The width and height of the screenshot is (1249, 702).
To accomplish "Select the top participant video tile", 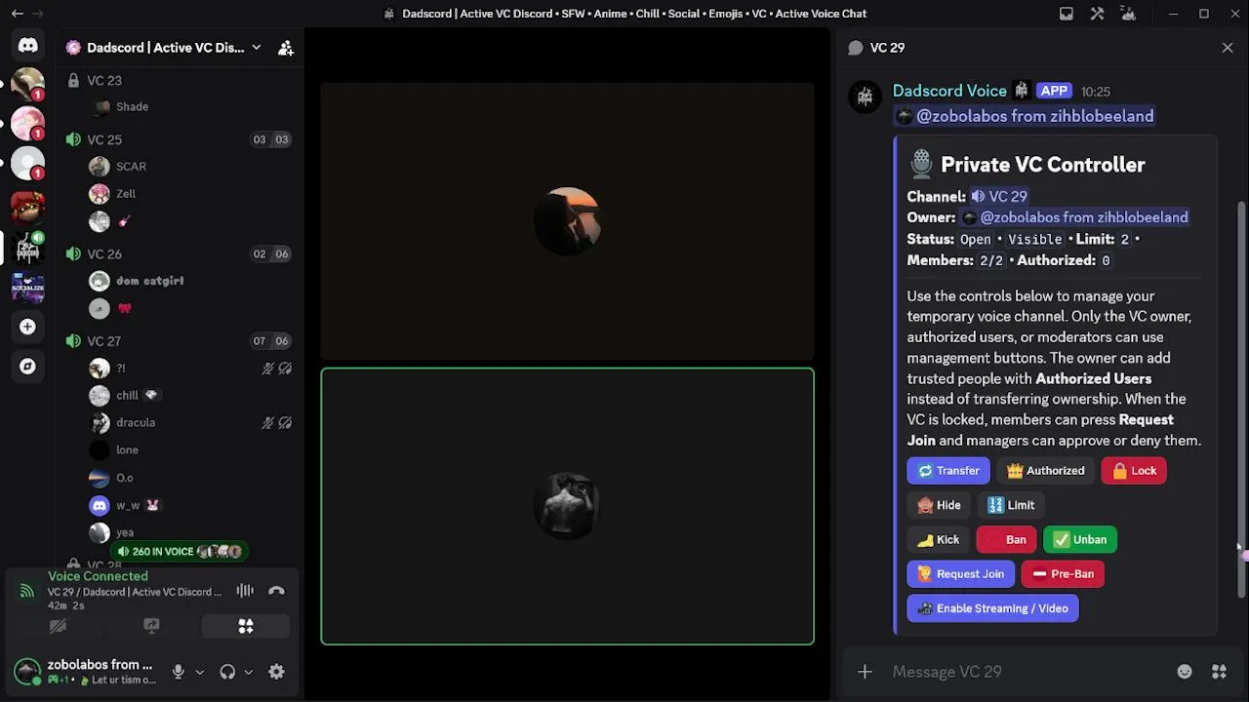I will click(x=567, y=222).
